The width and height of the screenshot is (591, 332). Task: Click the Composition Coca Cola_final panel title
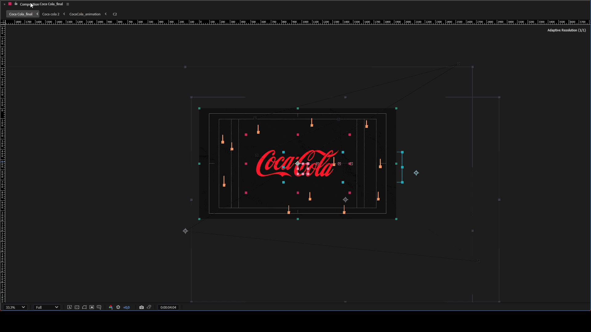point(41,4)
